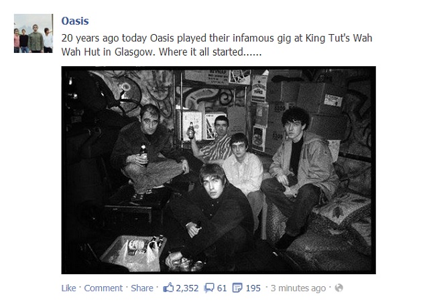The width and height of the screenshot is (429, 307).
Task: Like the Oasis post
Action: 68,288
